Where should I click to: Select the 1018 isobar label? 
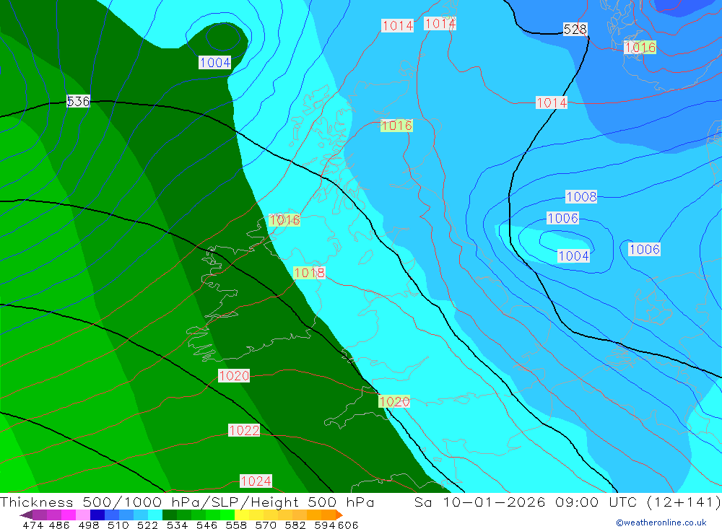[x=310, y=273]
